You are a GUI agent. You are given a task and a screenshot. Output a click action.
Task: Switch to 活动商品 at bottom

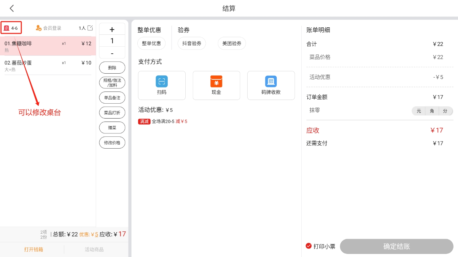(x=94, y=250)
